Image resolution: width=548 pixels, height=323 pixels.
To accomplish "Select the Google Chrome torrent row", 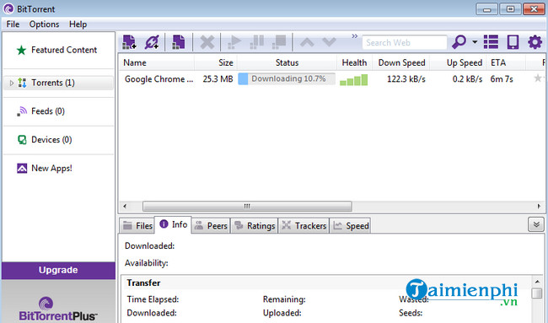I will [x=331, y=79].
